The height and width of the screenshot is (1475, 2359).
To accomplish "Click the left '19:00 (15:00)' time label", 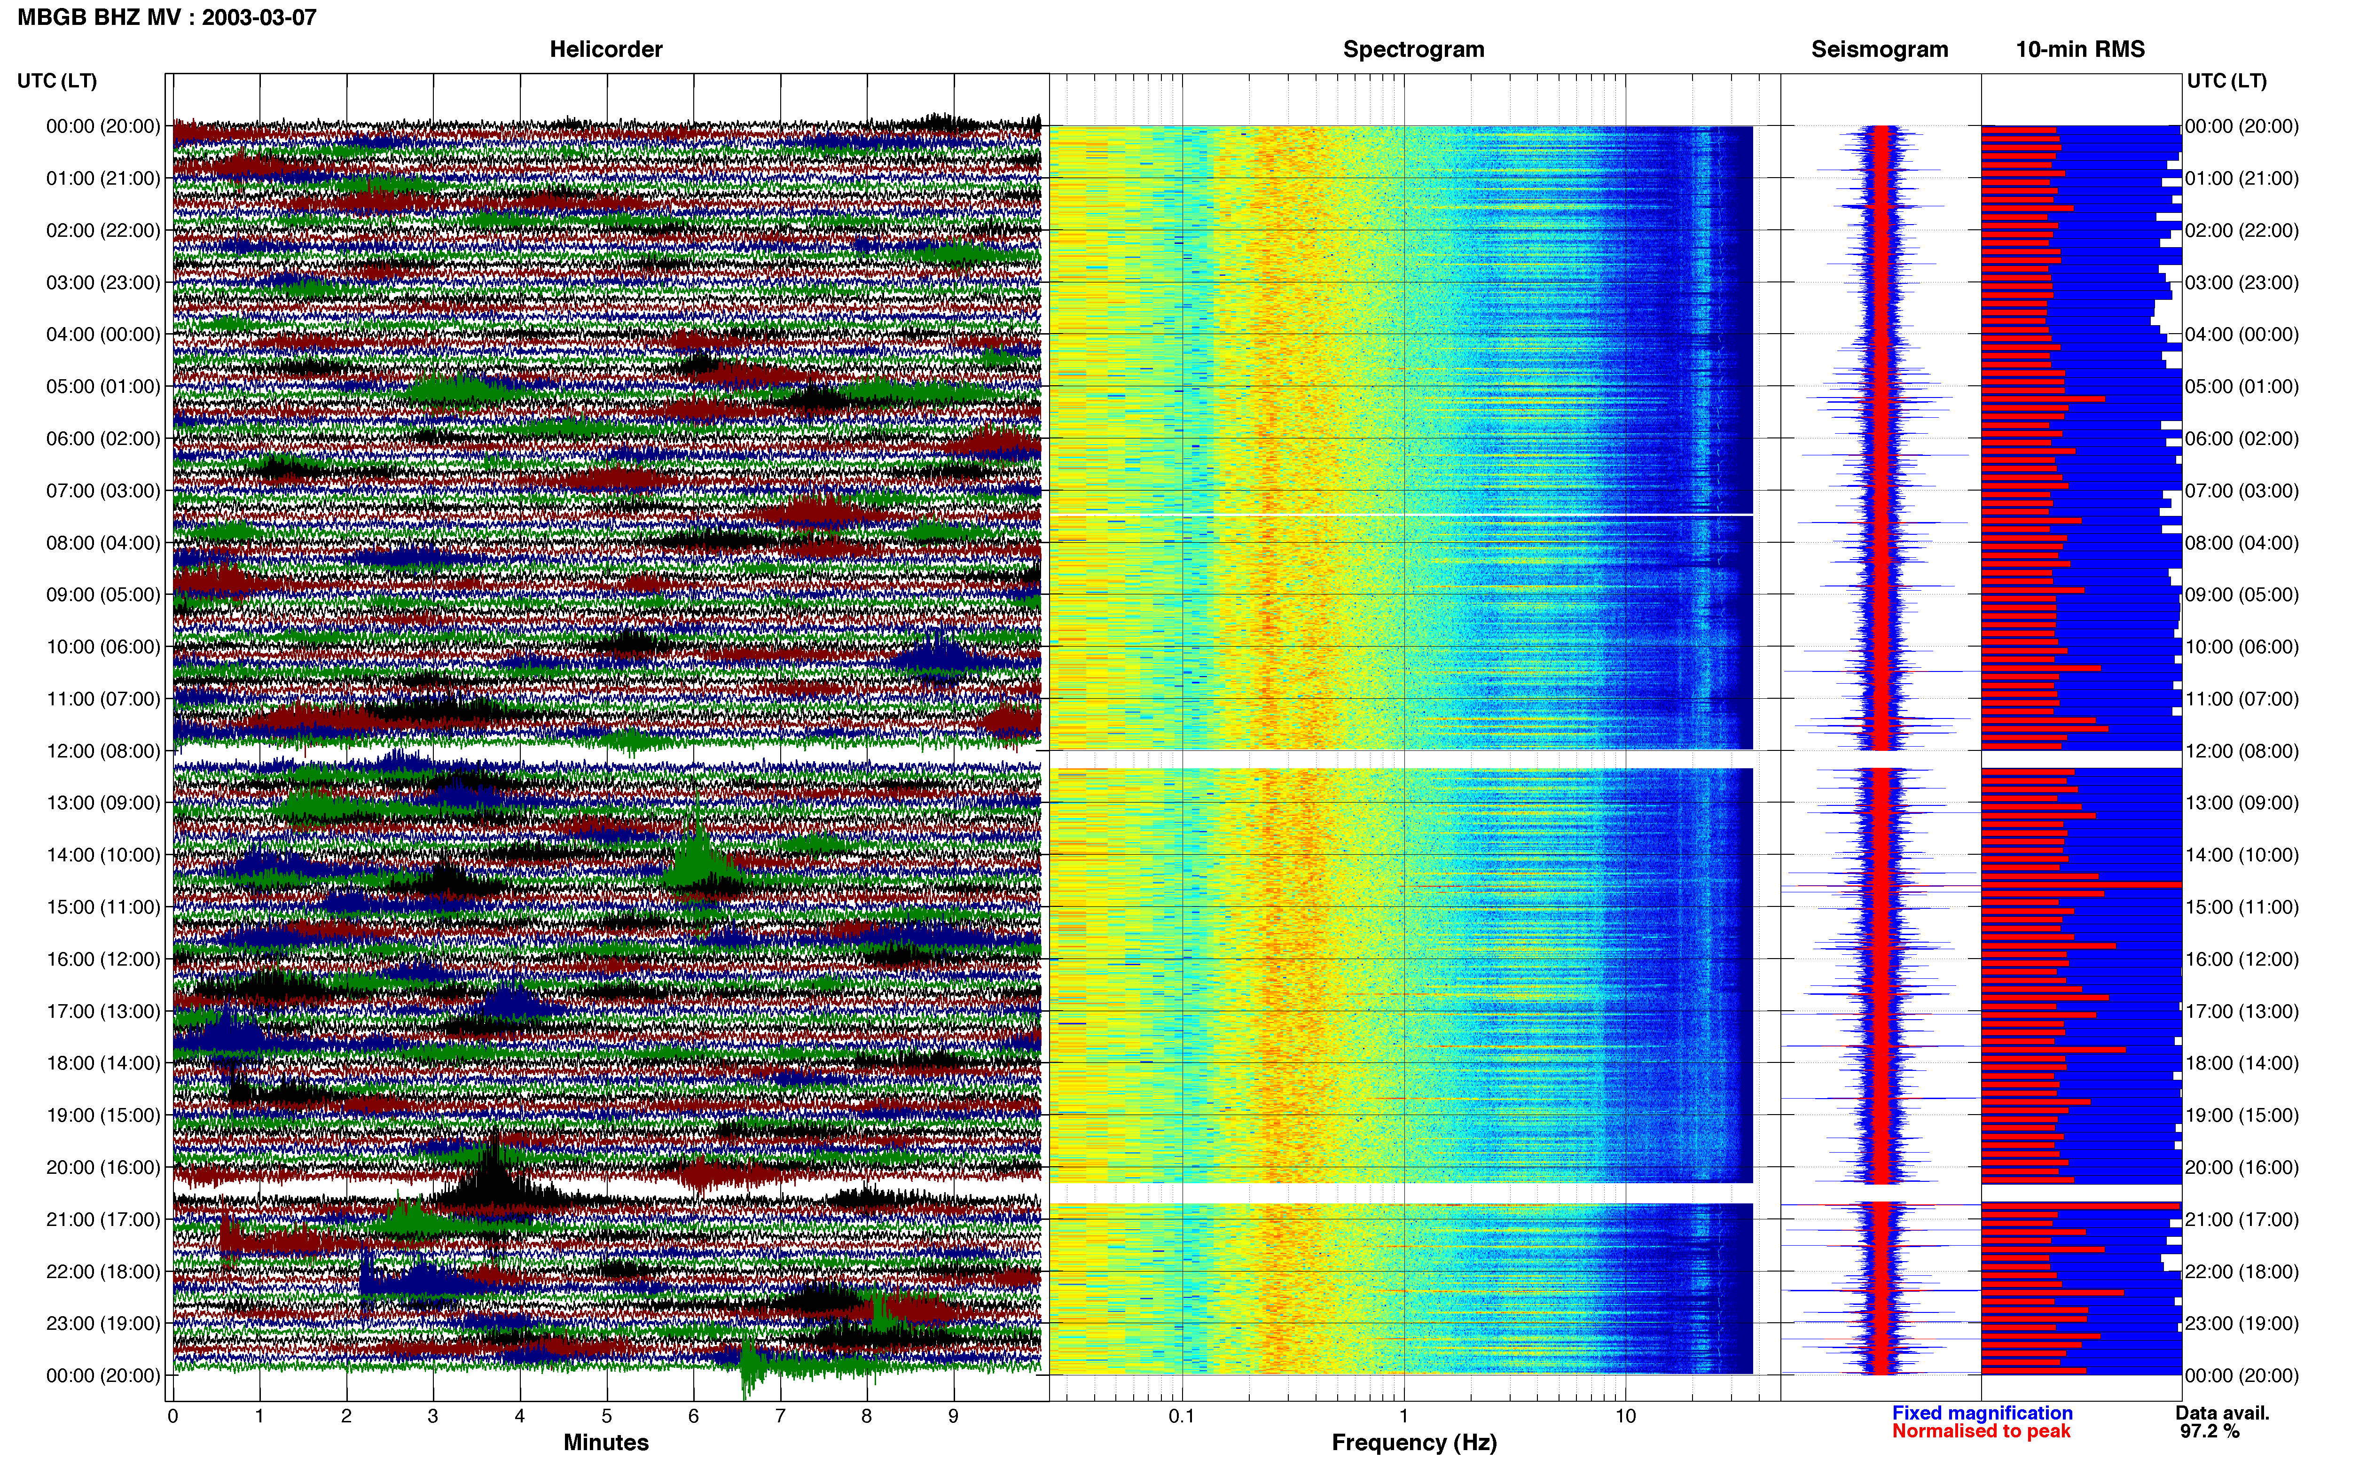I will pos(103,1115).
